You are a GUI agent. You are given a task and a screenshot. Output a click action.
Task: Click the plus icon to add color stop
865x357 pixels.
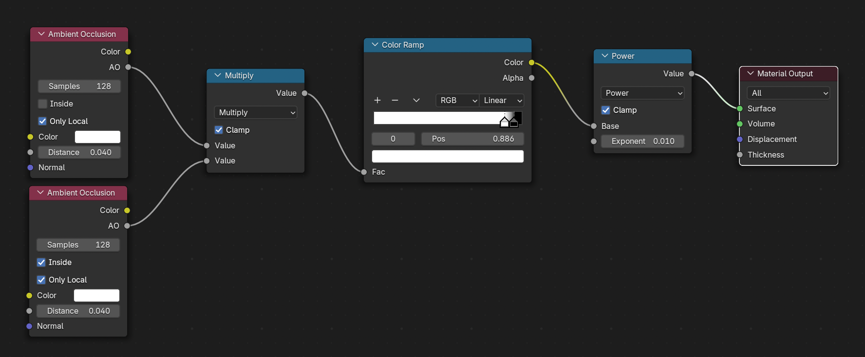(377, 100)
